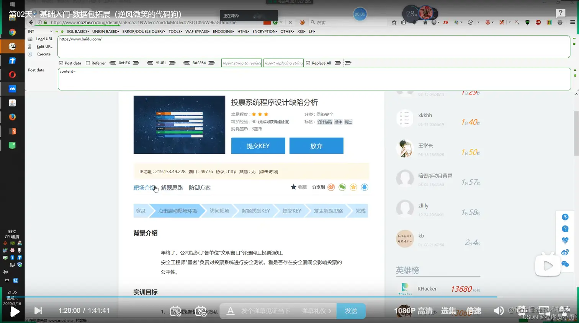Open Opera browser in left sidebar
Image resolution: width=579 pixels, height=323 pixels.
(x=12, y=75)
